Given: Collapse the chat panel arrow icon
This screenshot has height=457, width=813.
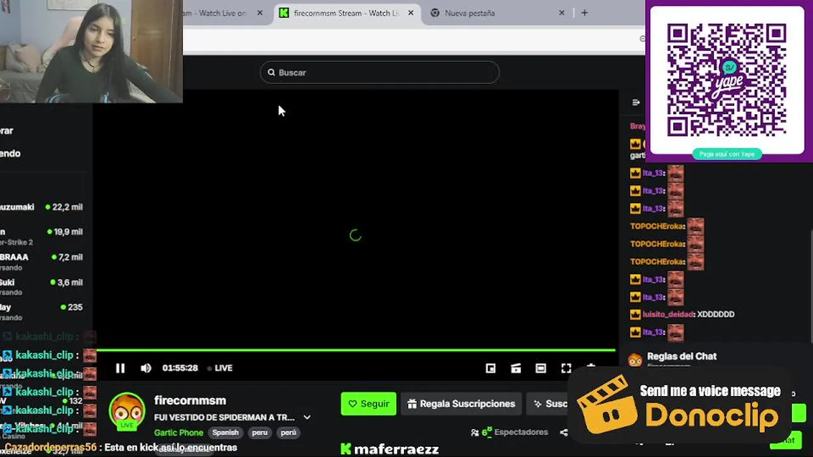Looking at the screenshot, I should pyautogui.click(x=636, y=102).
